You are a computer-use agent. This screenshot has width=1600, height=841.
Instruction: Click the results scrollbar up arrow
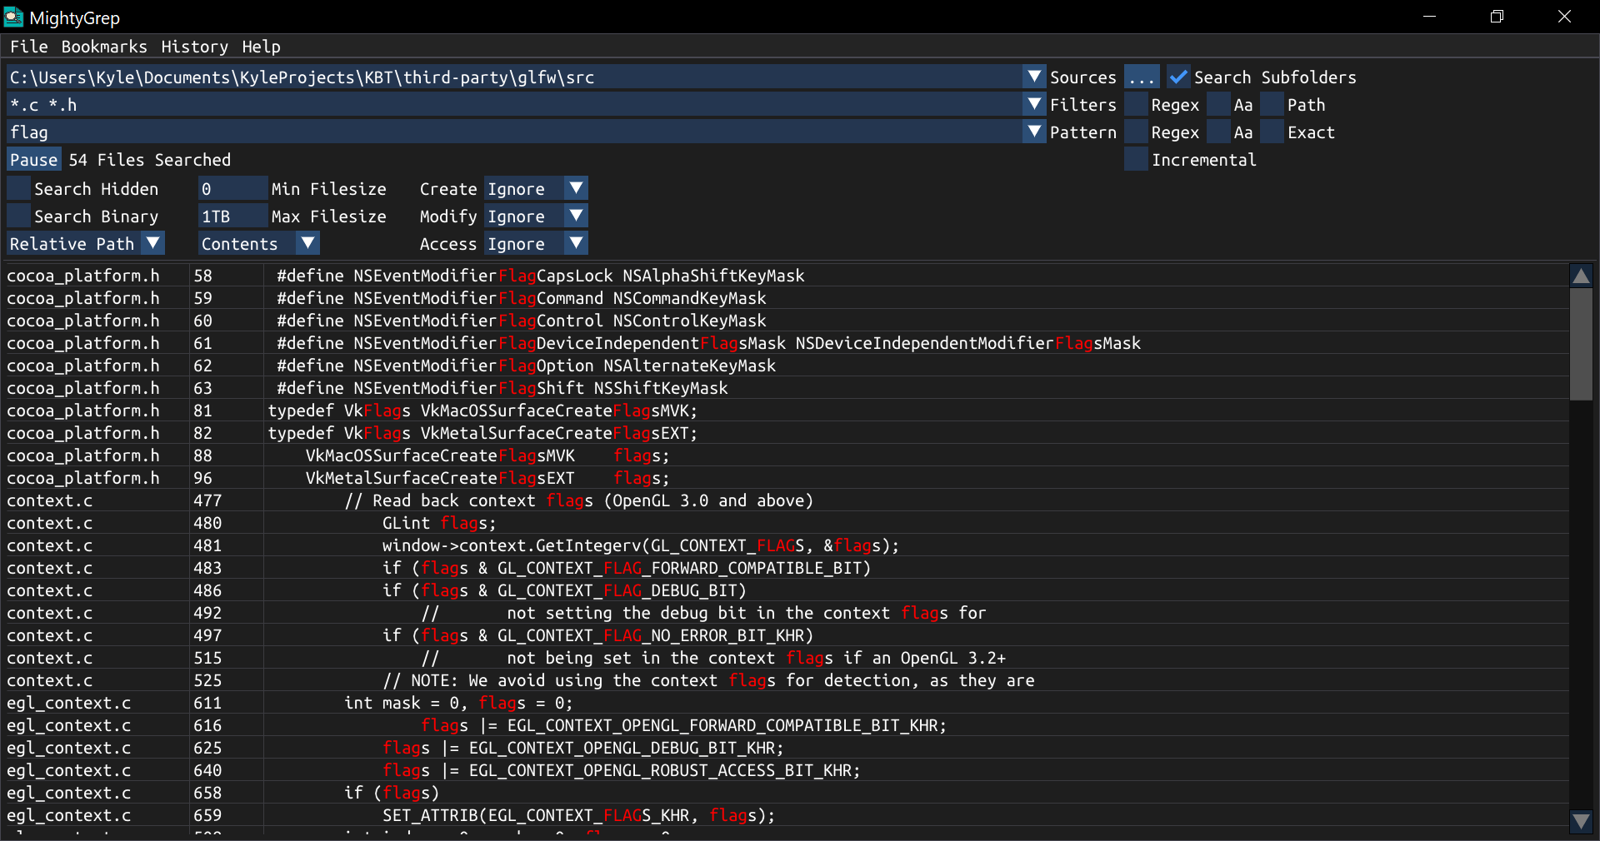coord(1581,276)
